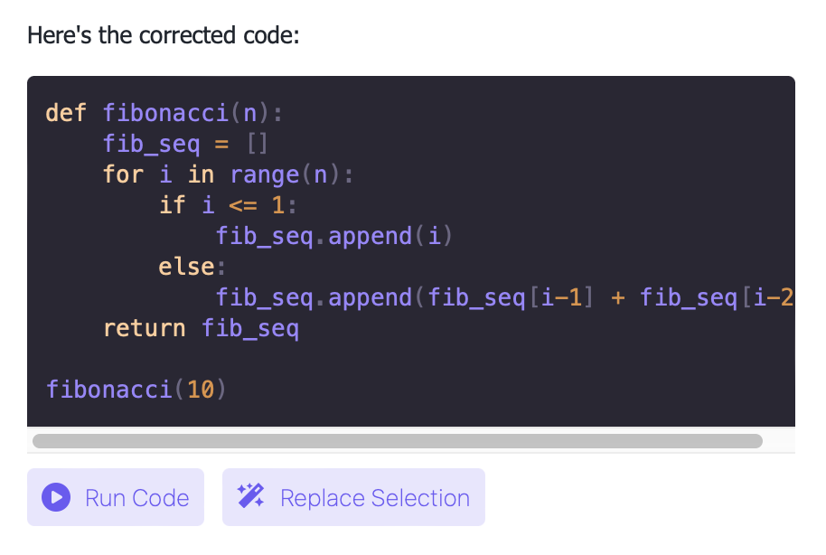Click the 'for' keyword in the loop line
The height and width of the screenshot is (555, 826).
tap(123, 174)
